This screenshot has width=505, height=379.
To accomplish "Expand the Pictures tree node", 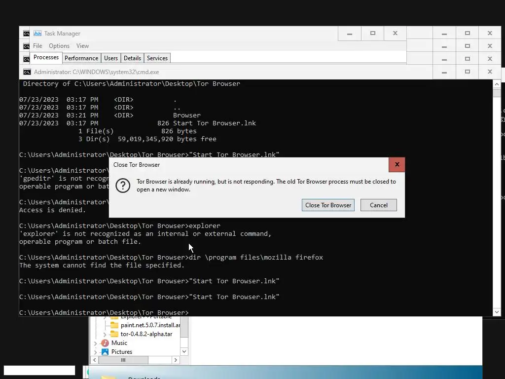I will click(x=95, y=352).
